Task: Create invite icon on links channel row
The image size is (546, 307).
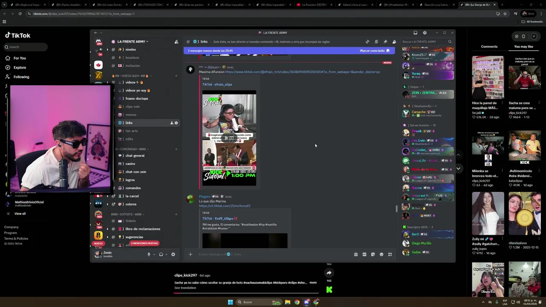Action: [x=172, y=123]
